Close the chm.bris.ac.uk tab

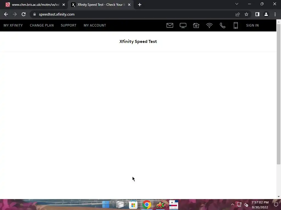coord(64,5)
